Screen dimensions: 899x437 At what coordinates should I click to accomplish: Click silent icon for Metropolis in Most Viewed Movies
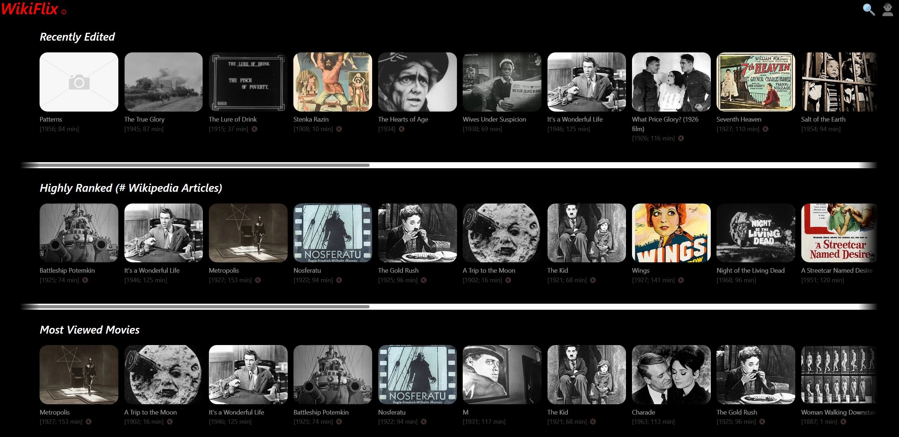point(88,422)
